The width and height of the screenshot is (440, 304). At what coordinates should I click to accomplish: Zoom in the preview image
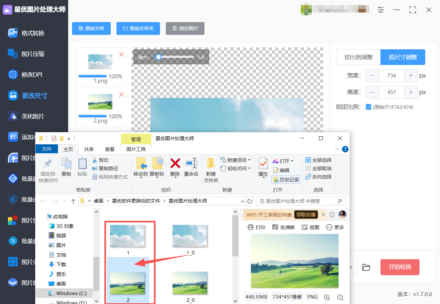click(x=327, y=297)
